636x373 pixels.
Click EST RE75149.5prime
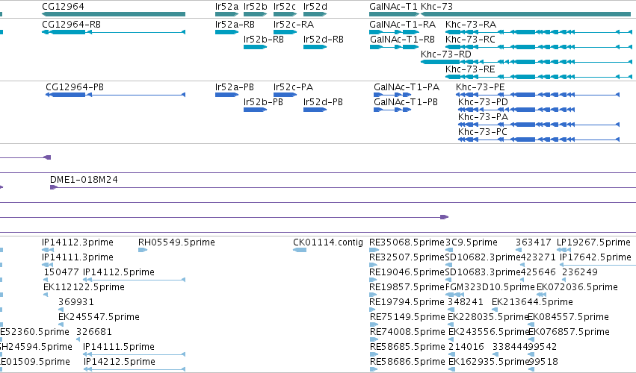pos(407,317)
